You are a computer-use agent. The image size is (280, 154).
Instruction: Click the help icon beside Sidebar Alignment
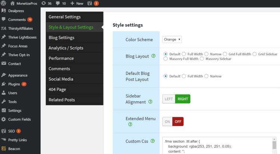click(x=150, y=102)
